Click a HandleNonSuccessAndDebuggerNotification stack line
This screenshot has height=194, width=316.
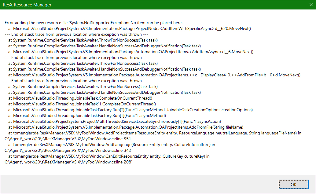(101, 46)
